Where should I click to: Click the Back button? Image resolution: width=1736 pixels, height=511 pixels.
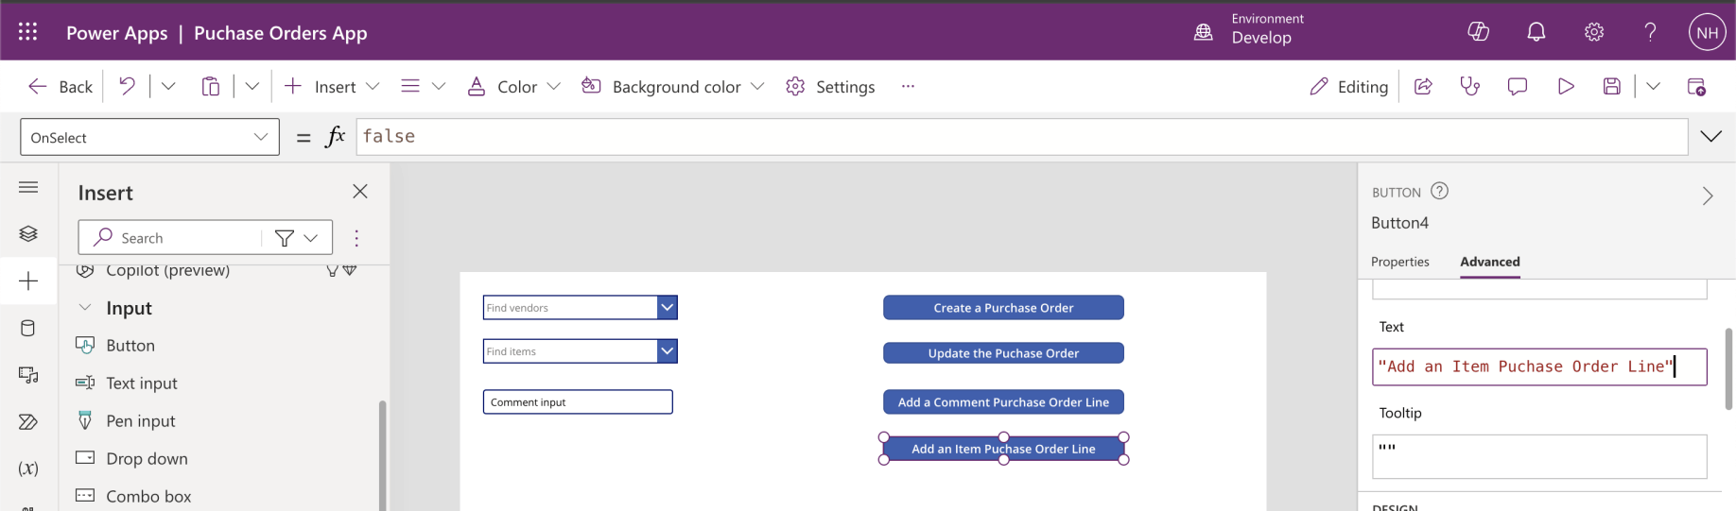click(61, 86)
